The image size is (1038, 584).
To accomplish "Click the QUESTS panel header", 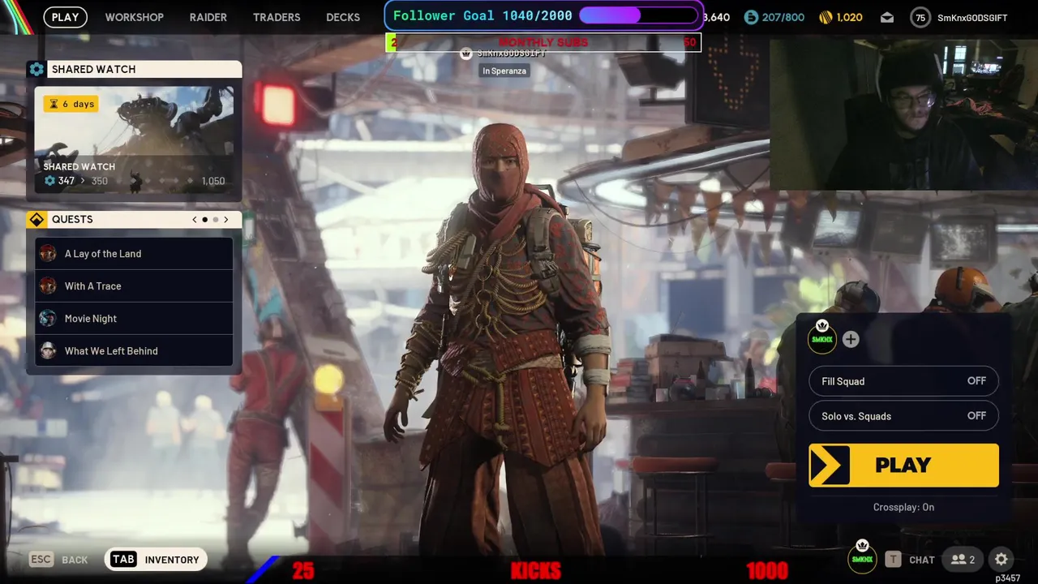I will (135, 220).
